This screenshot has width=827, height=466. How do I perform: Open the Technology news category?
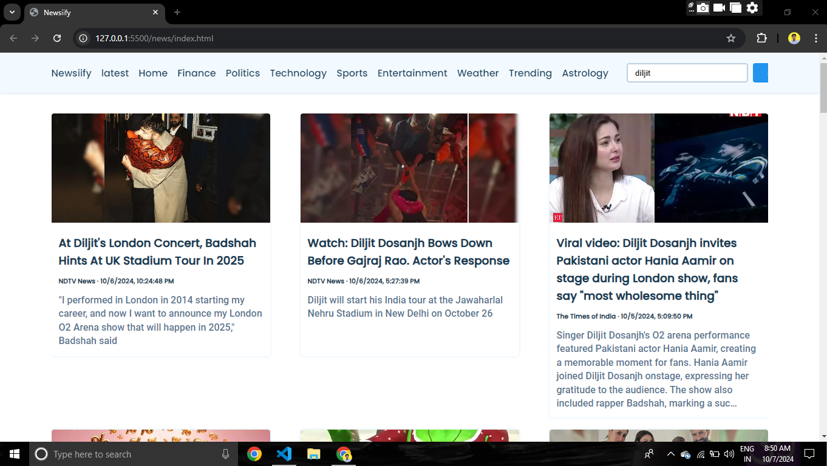pyautogui.click(x=298, y=73)
